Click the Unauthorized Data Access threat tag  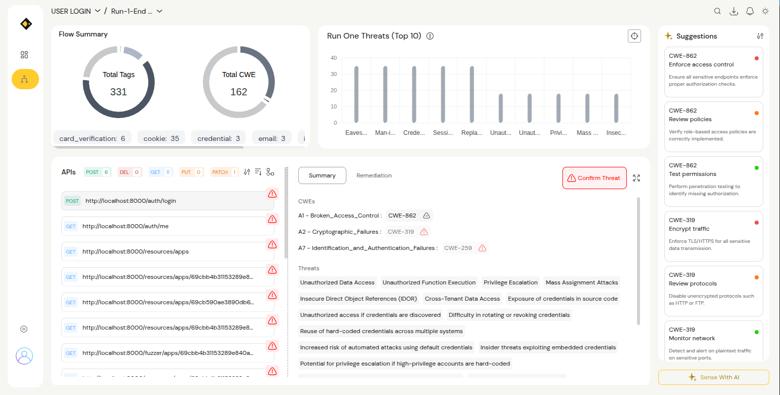[337, 282]
